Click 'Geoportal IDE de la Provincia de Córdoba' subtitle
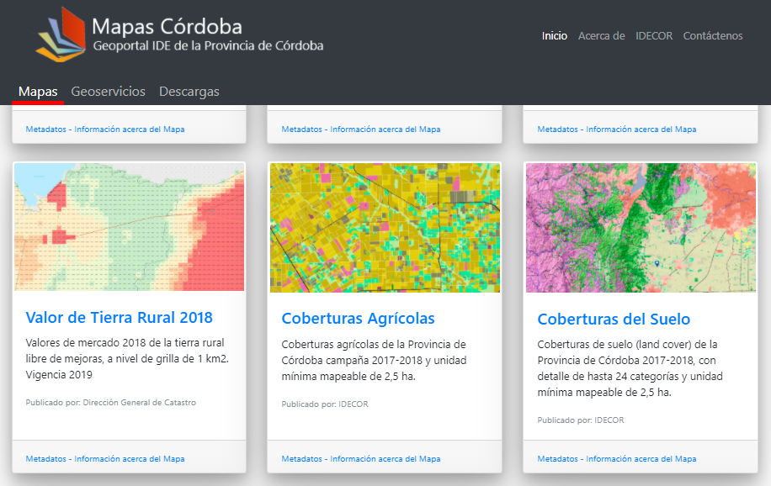This screenshot has width=771, height=486. click(209, 45)
